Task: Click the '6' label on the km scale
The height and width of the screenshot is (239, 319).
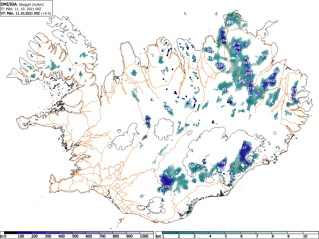Action: tap(241, 236)
